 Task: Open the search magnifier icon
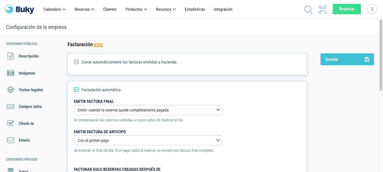(308, 10)
